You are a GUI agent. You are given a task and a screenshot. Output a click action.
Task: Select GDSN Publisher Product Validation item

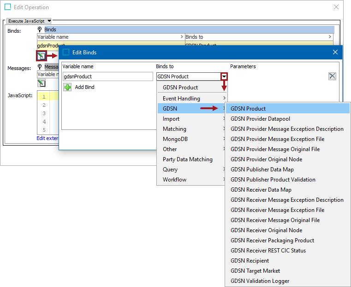tap(273, 180)
